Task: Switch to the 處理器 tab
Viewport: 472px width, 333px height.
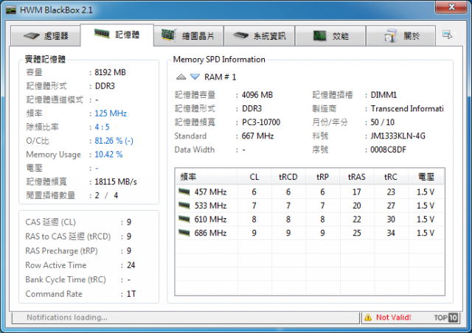Action: (46, 36)
